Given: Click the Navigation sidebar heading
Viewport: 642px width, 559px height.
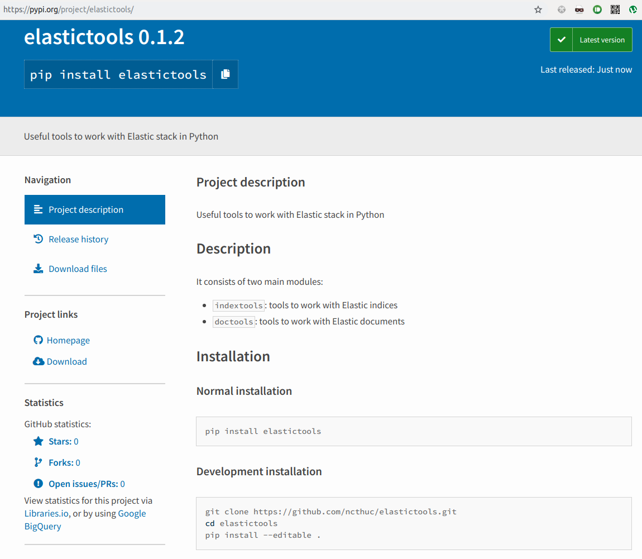Looking at the screenshot, I should coord(47,180).
